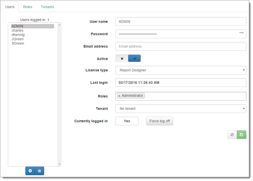Click the User name field
This screenshot has width=253, height=181.
(180, 21)
